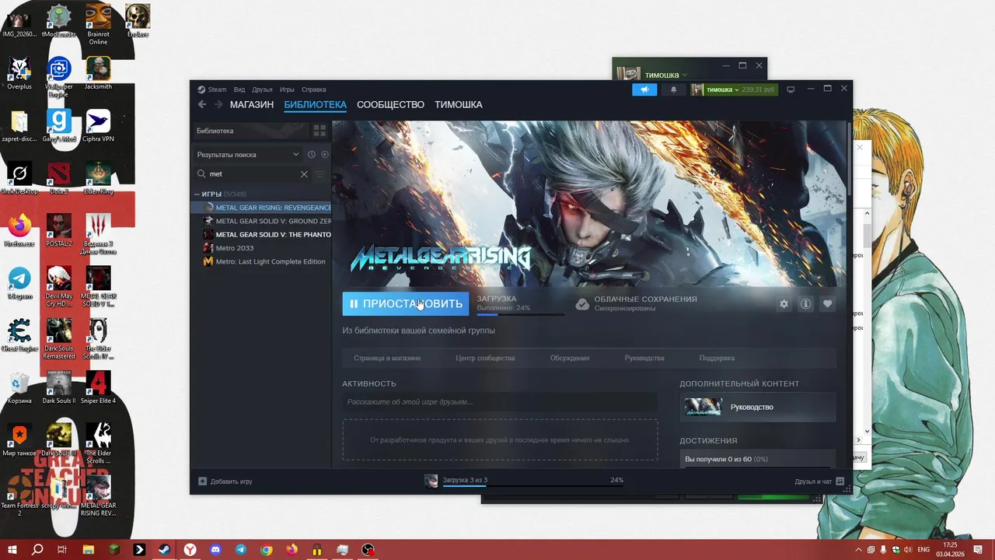Viewport: 995px width, 560px height.
Task: Open 'Центр сообщества' link
Action: [485, 358]
